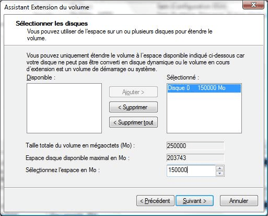268x216 pixels.
Task: Click the total volume size field 250000
Action: (x=195, y=146)
